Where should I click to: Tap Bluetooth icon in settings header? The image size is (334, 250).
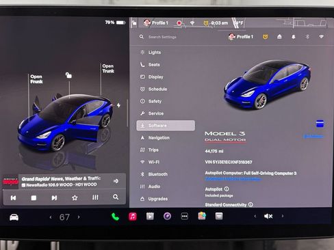click(307, 36)
